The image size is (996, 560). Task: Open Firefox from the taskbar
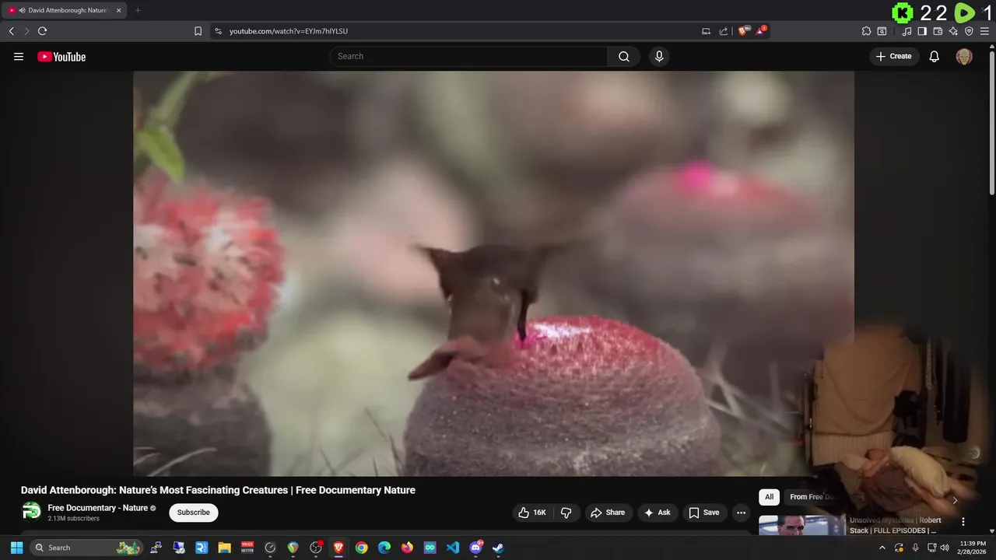point(407,548)
